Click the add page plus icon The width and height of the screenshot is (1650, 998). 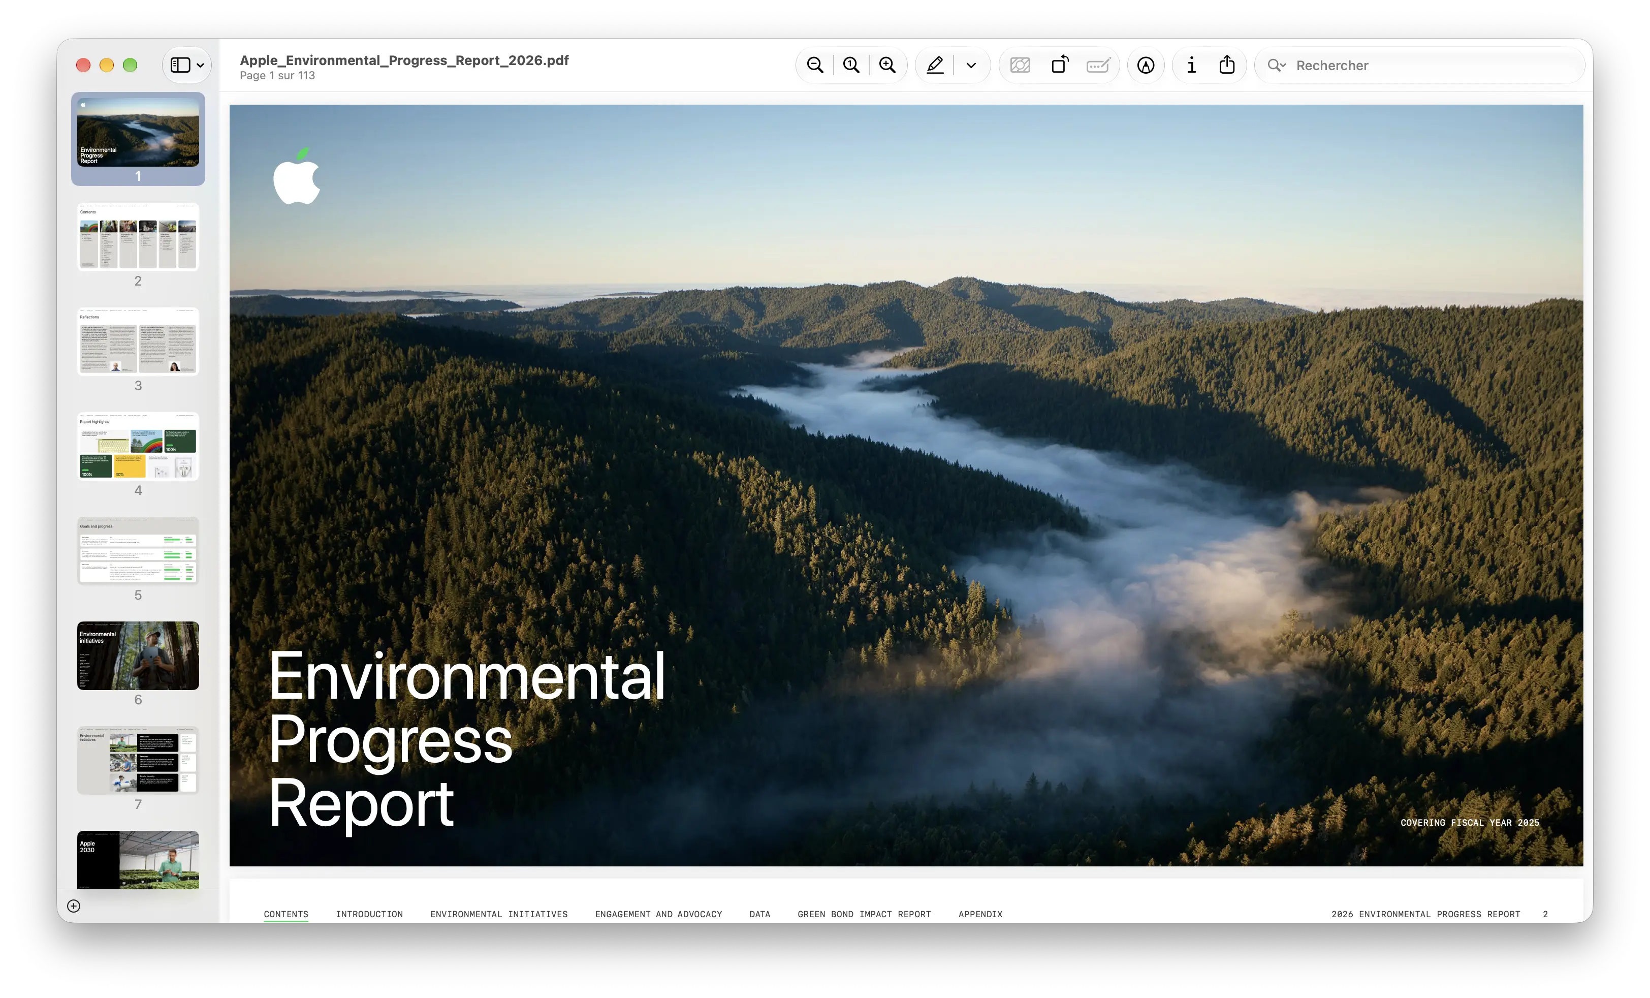pyautogui.click(x=74, y=906)
